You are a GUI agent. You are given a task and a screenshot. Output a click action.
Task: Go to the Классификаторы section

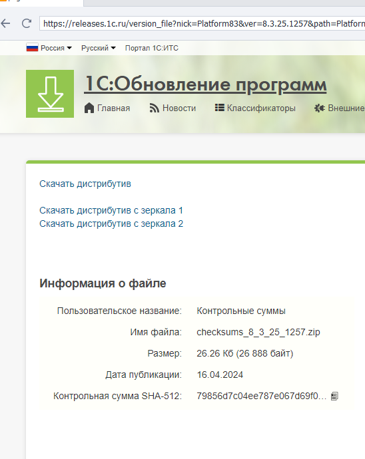click(261, 108)
